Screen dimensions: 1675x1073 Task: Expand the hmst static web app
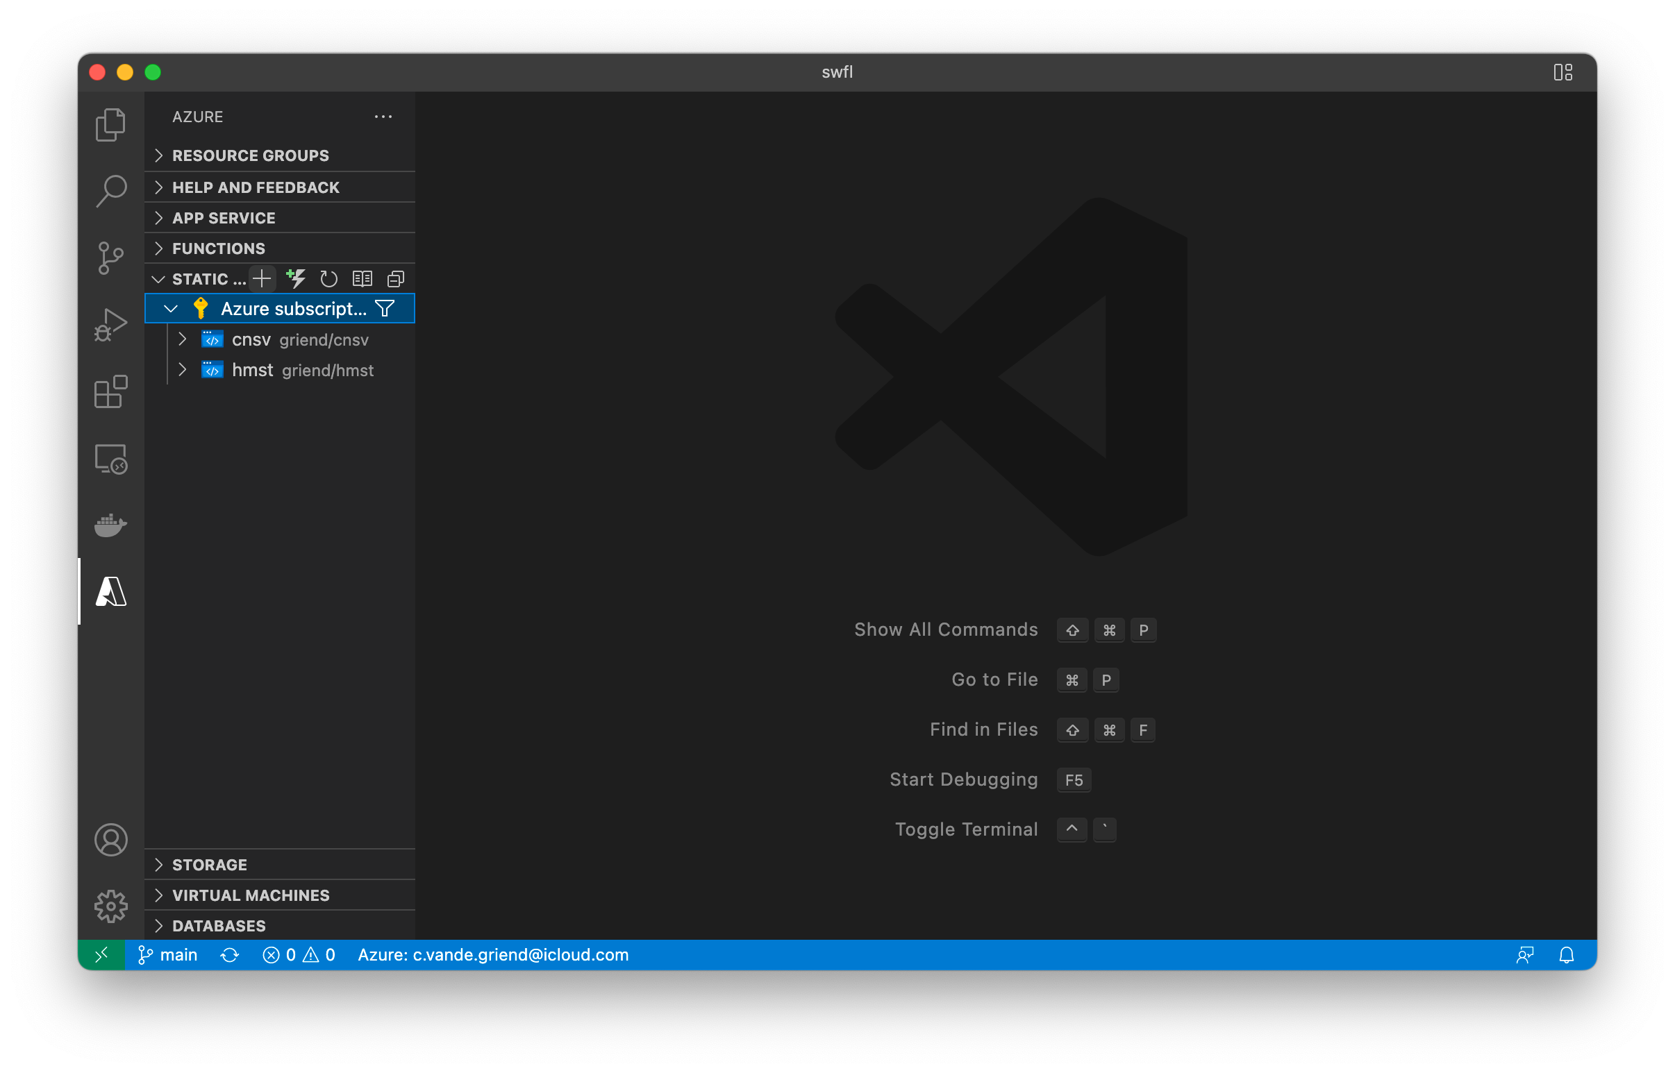pyautogui.click(x=183, y=370)
